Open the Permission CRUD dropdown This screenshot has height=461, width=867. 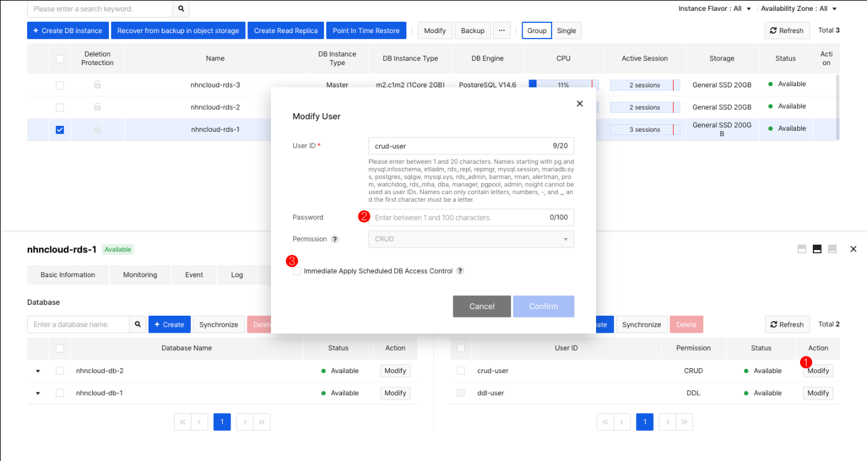471,239
